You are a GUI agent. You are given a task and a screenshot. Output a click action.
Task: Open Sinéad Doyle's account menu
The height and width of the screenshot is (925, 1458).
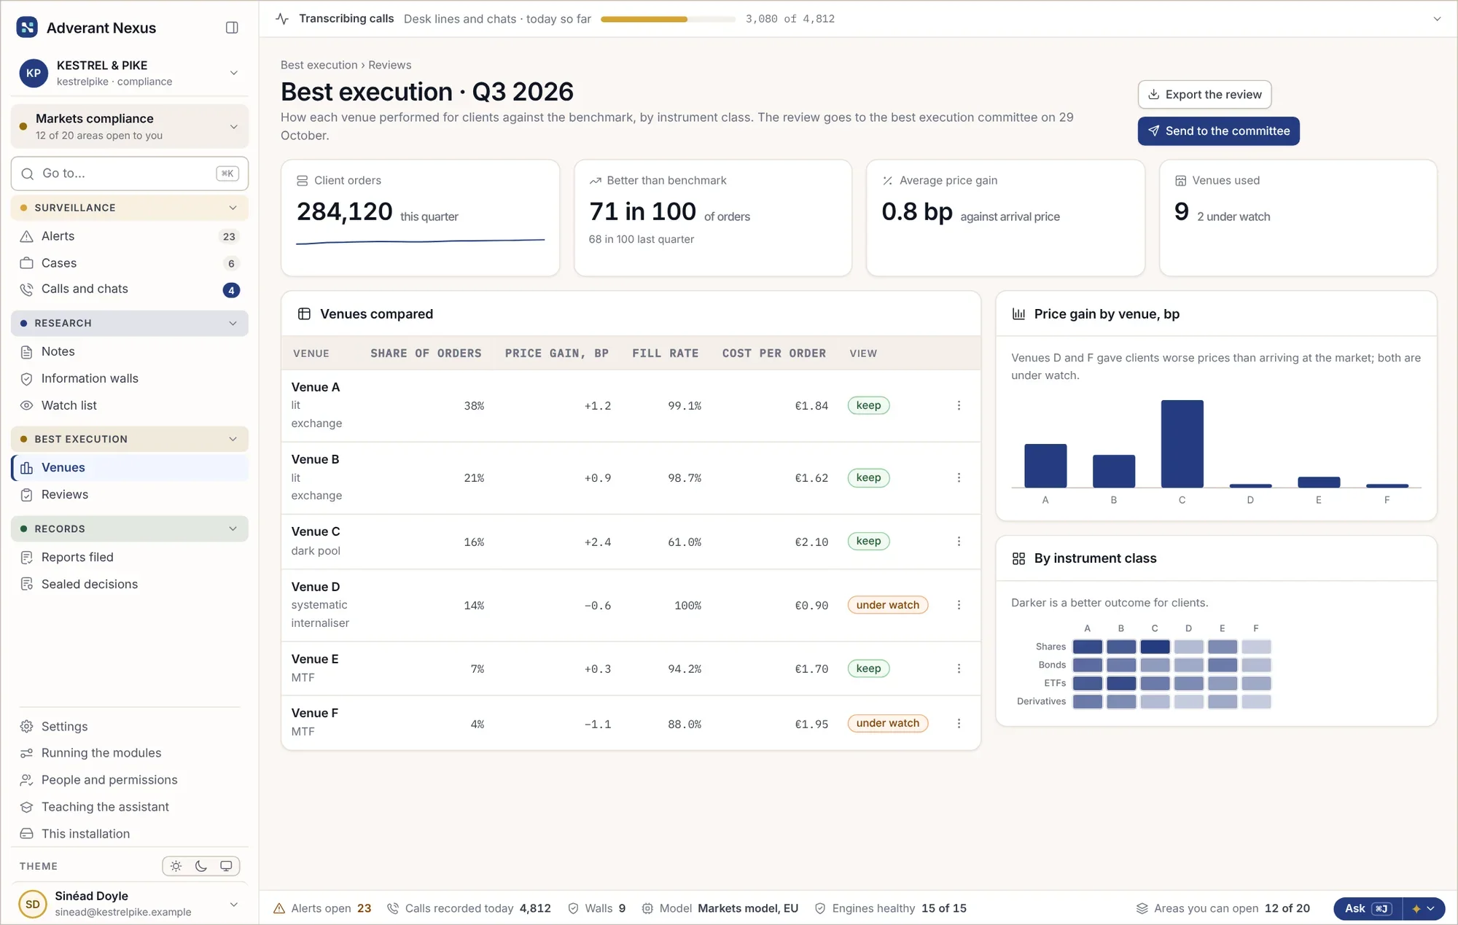pyautogui.click(x=130, y=904)
